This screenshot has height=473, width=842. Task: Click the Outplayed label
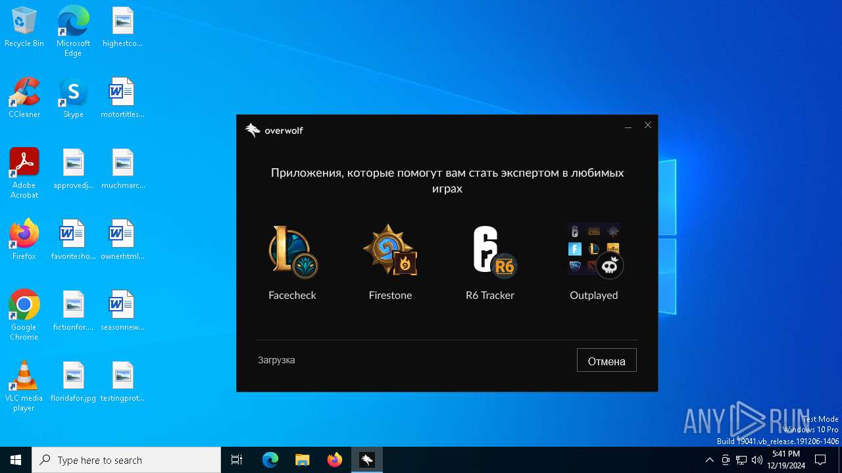pos(594,296)
